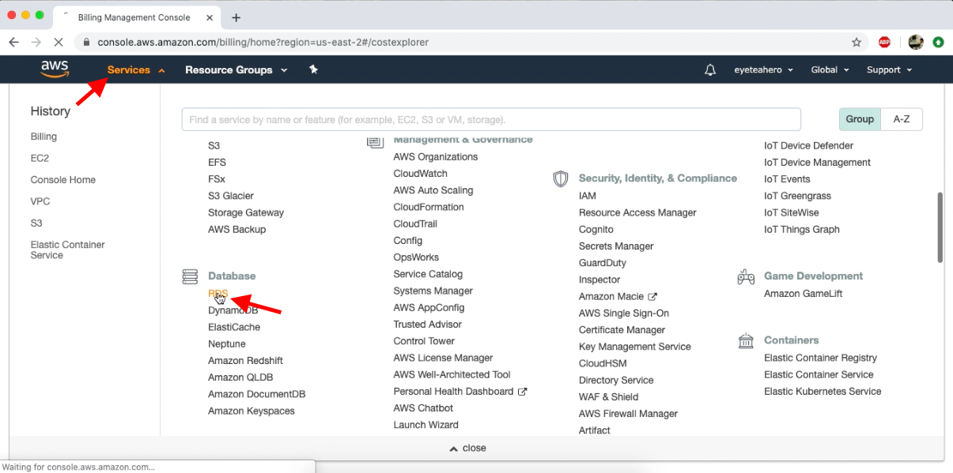Click the Game Development controller icon
Screen dimensions: 953x473
[746, 276]
